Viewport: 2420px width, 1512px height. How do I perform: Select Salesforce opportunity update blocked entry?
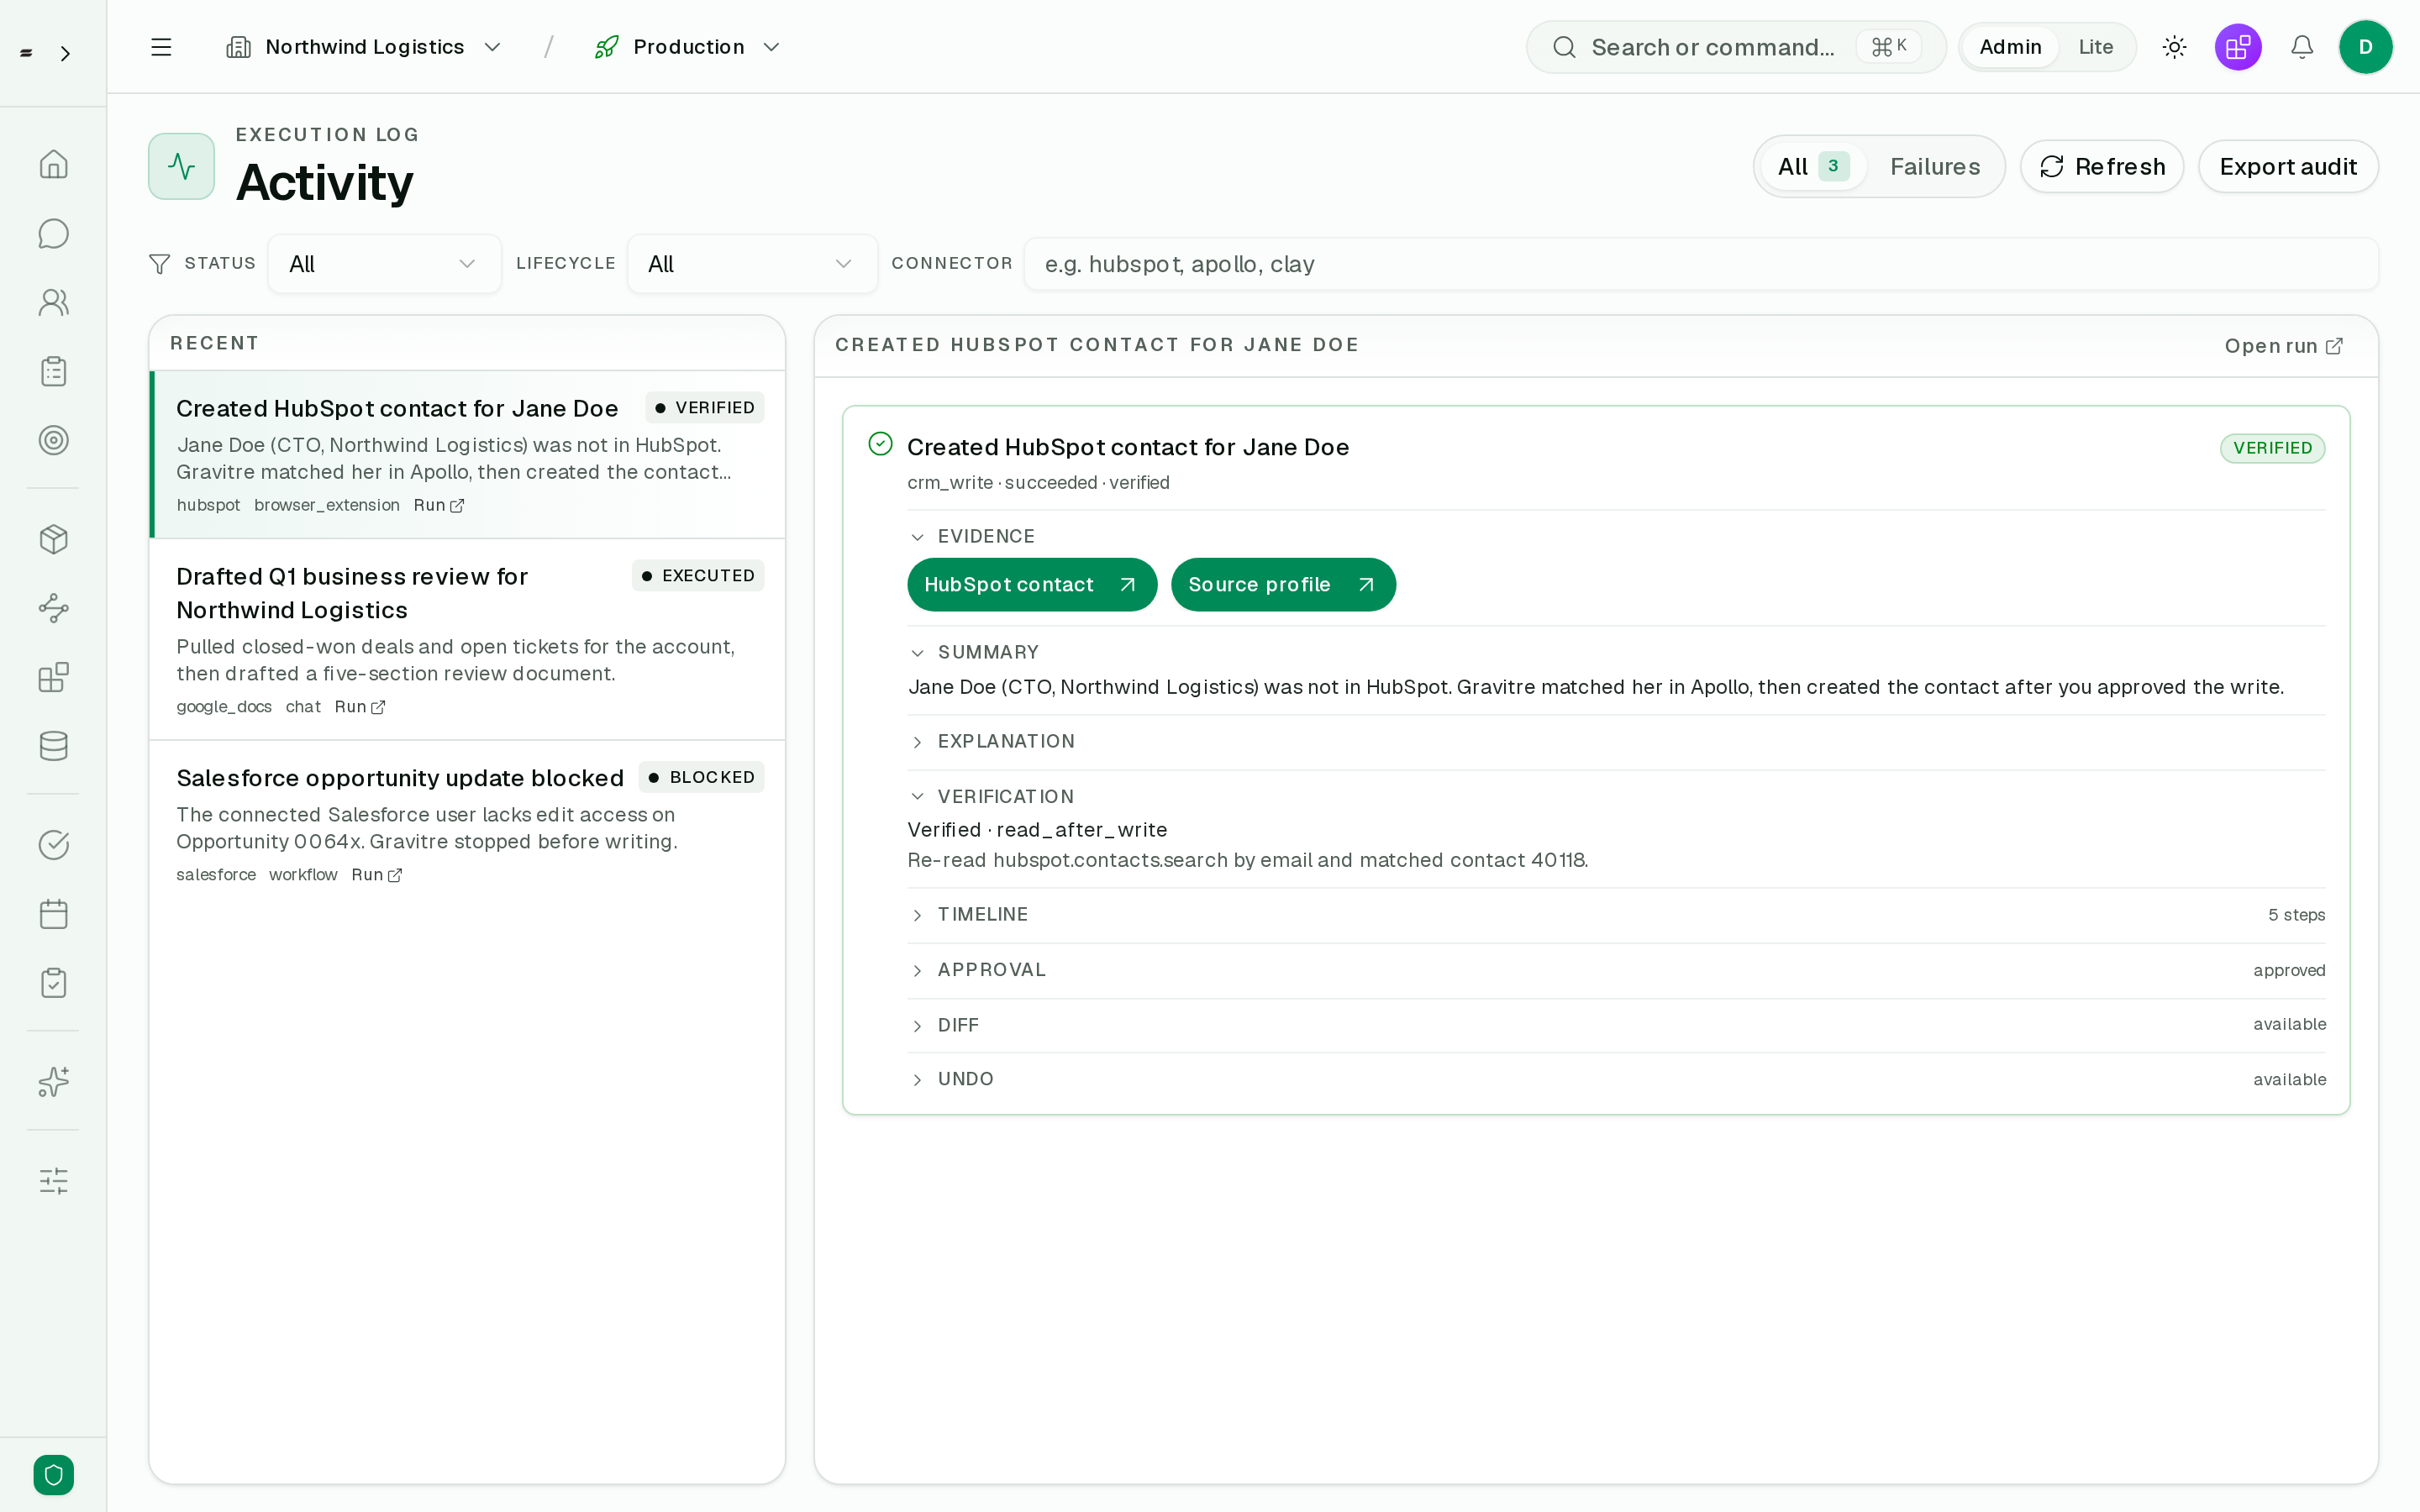[467, 824]
